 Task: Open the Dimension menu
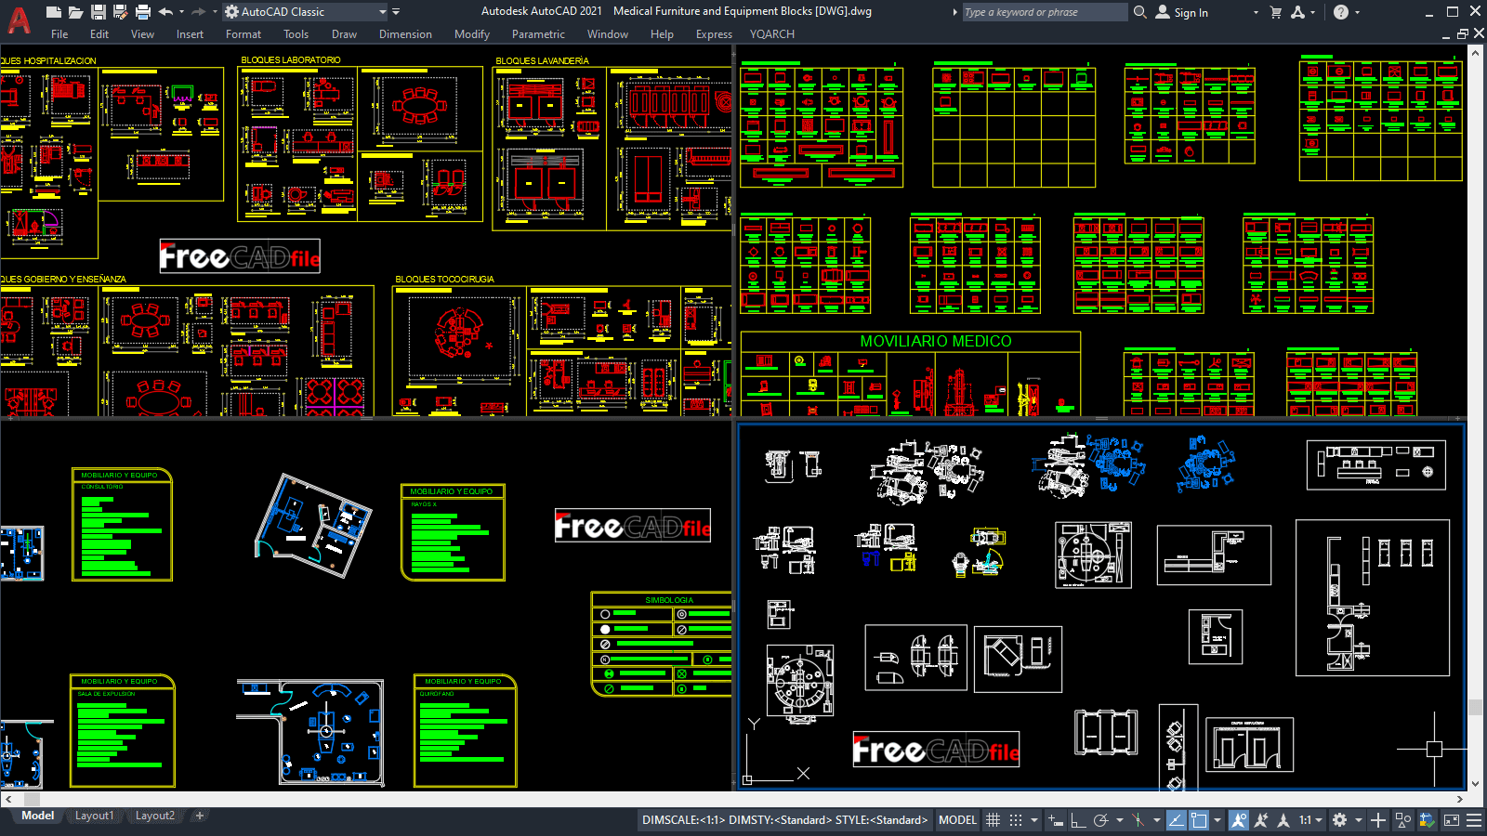405,34
